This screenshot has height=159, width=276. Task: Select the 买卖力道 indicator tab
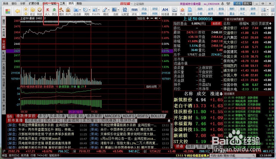point(57,116)
